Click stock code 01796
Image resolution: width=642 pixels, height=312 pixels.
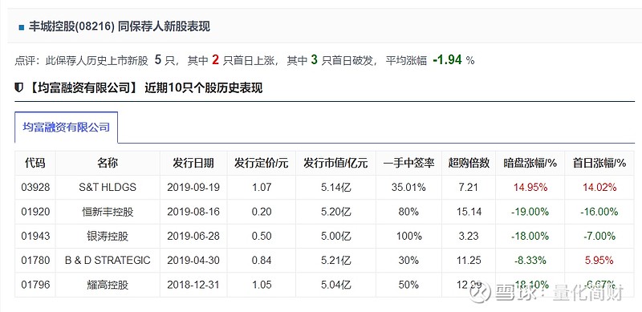coord(35,284)
